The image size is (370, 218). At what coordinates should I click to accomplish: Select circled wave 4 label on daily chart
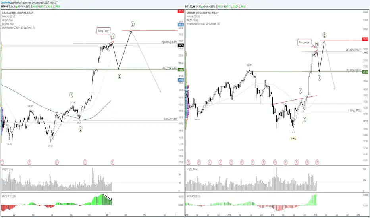[x=119, y=76]
